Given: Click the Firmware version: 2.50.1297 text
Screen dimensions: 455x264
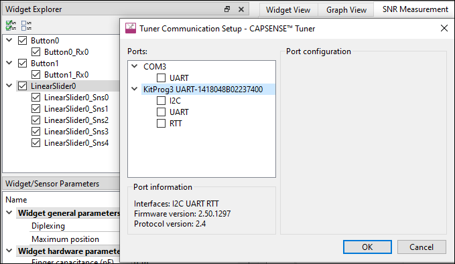Looking at the screenshot, I should click(x=182, y=214).
